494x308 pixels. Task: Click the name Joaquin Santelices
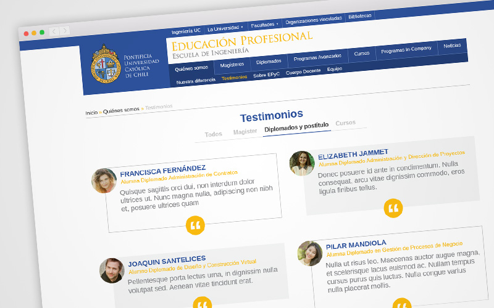(x=167, y=261)
